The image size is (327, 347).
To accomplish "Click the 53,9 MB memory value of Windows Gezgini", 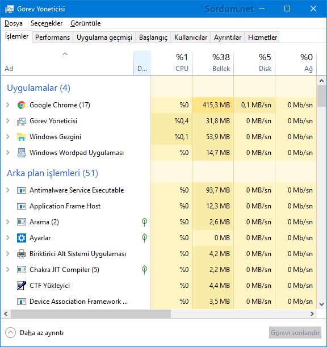I will [x=218, y=137].
